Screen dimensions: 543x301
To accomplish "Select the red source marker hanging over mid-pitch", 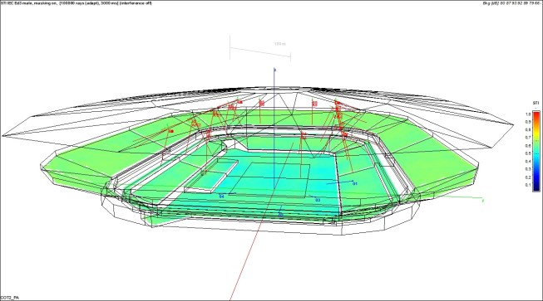I will point(304,136).
